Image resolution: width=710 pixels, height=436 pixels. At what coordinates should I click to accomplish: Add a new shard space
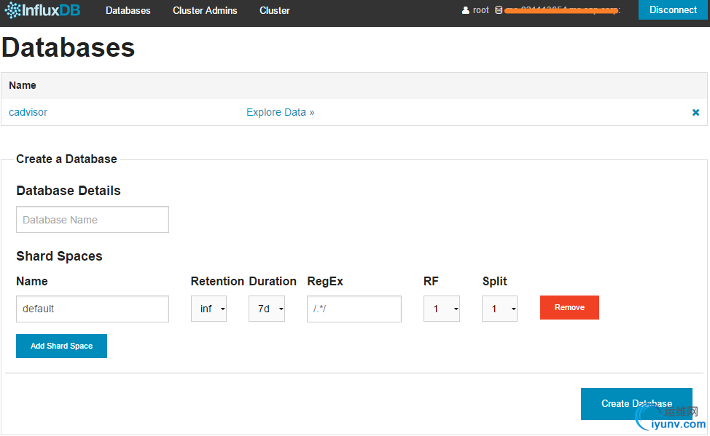coord(61,346)
